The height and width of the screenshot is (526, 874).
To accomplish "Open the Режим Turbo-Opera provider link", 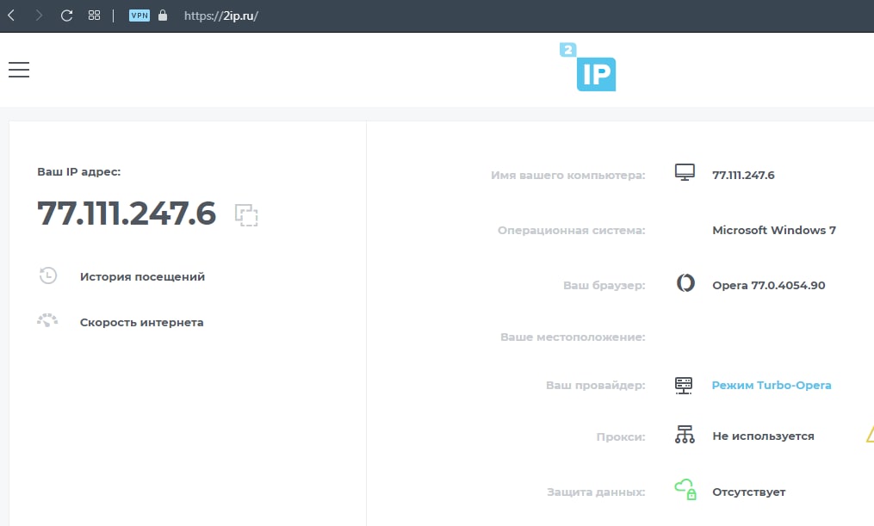I will 772,385.
